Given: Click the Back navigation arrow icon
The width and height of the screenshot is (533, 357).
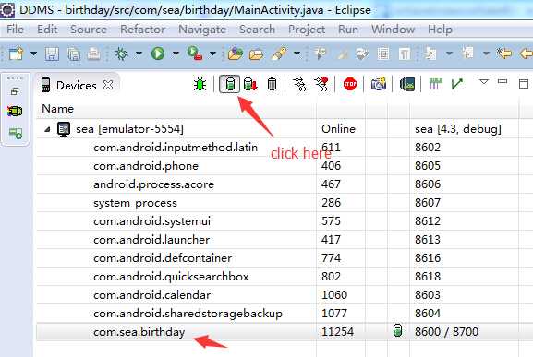Looking at the screenshot, I should click(527, 54).
